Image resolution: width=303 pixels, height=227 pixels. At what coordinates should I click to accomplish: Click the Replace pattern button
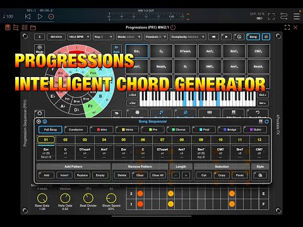click(x=82, y=175)
